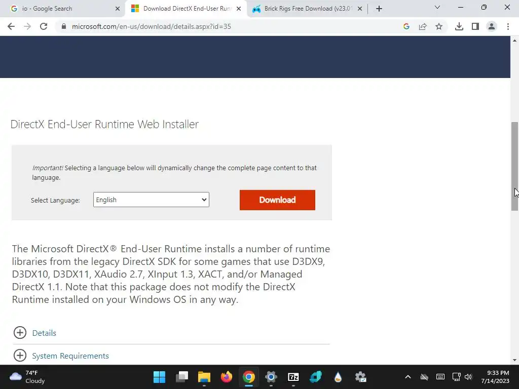Screen dimensions: 519x389
Task: Expand System Requirements plus icon
Action: [x=20, y=356]
